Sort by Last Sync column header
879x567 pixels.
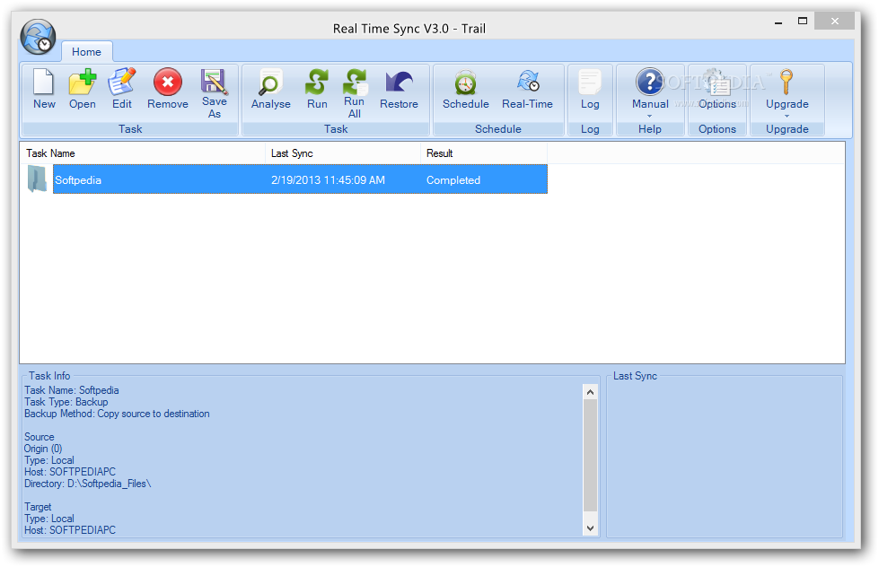pos(343,153)
